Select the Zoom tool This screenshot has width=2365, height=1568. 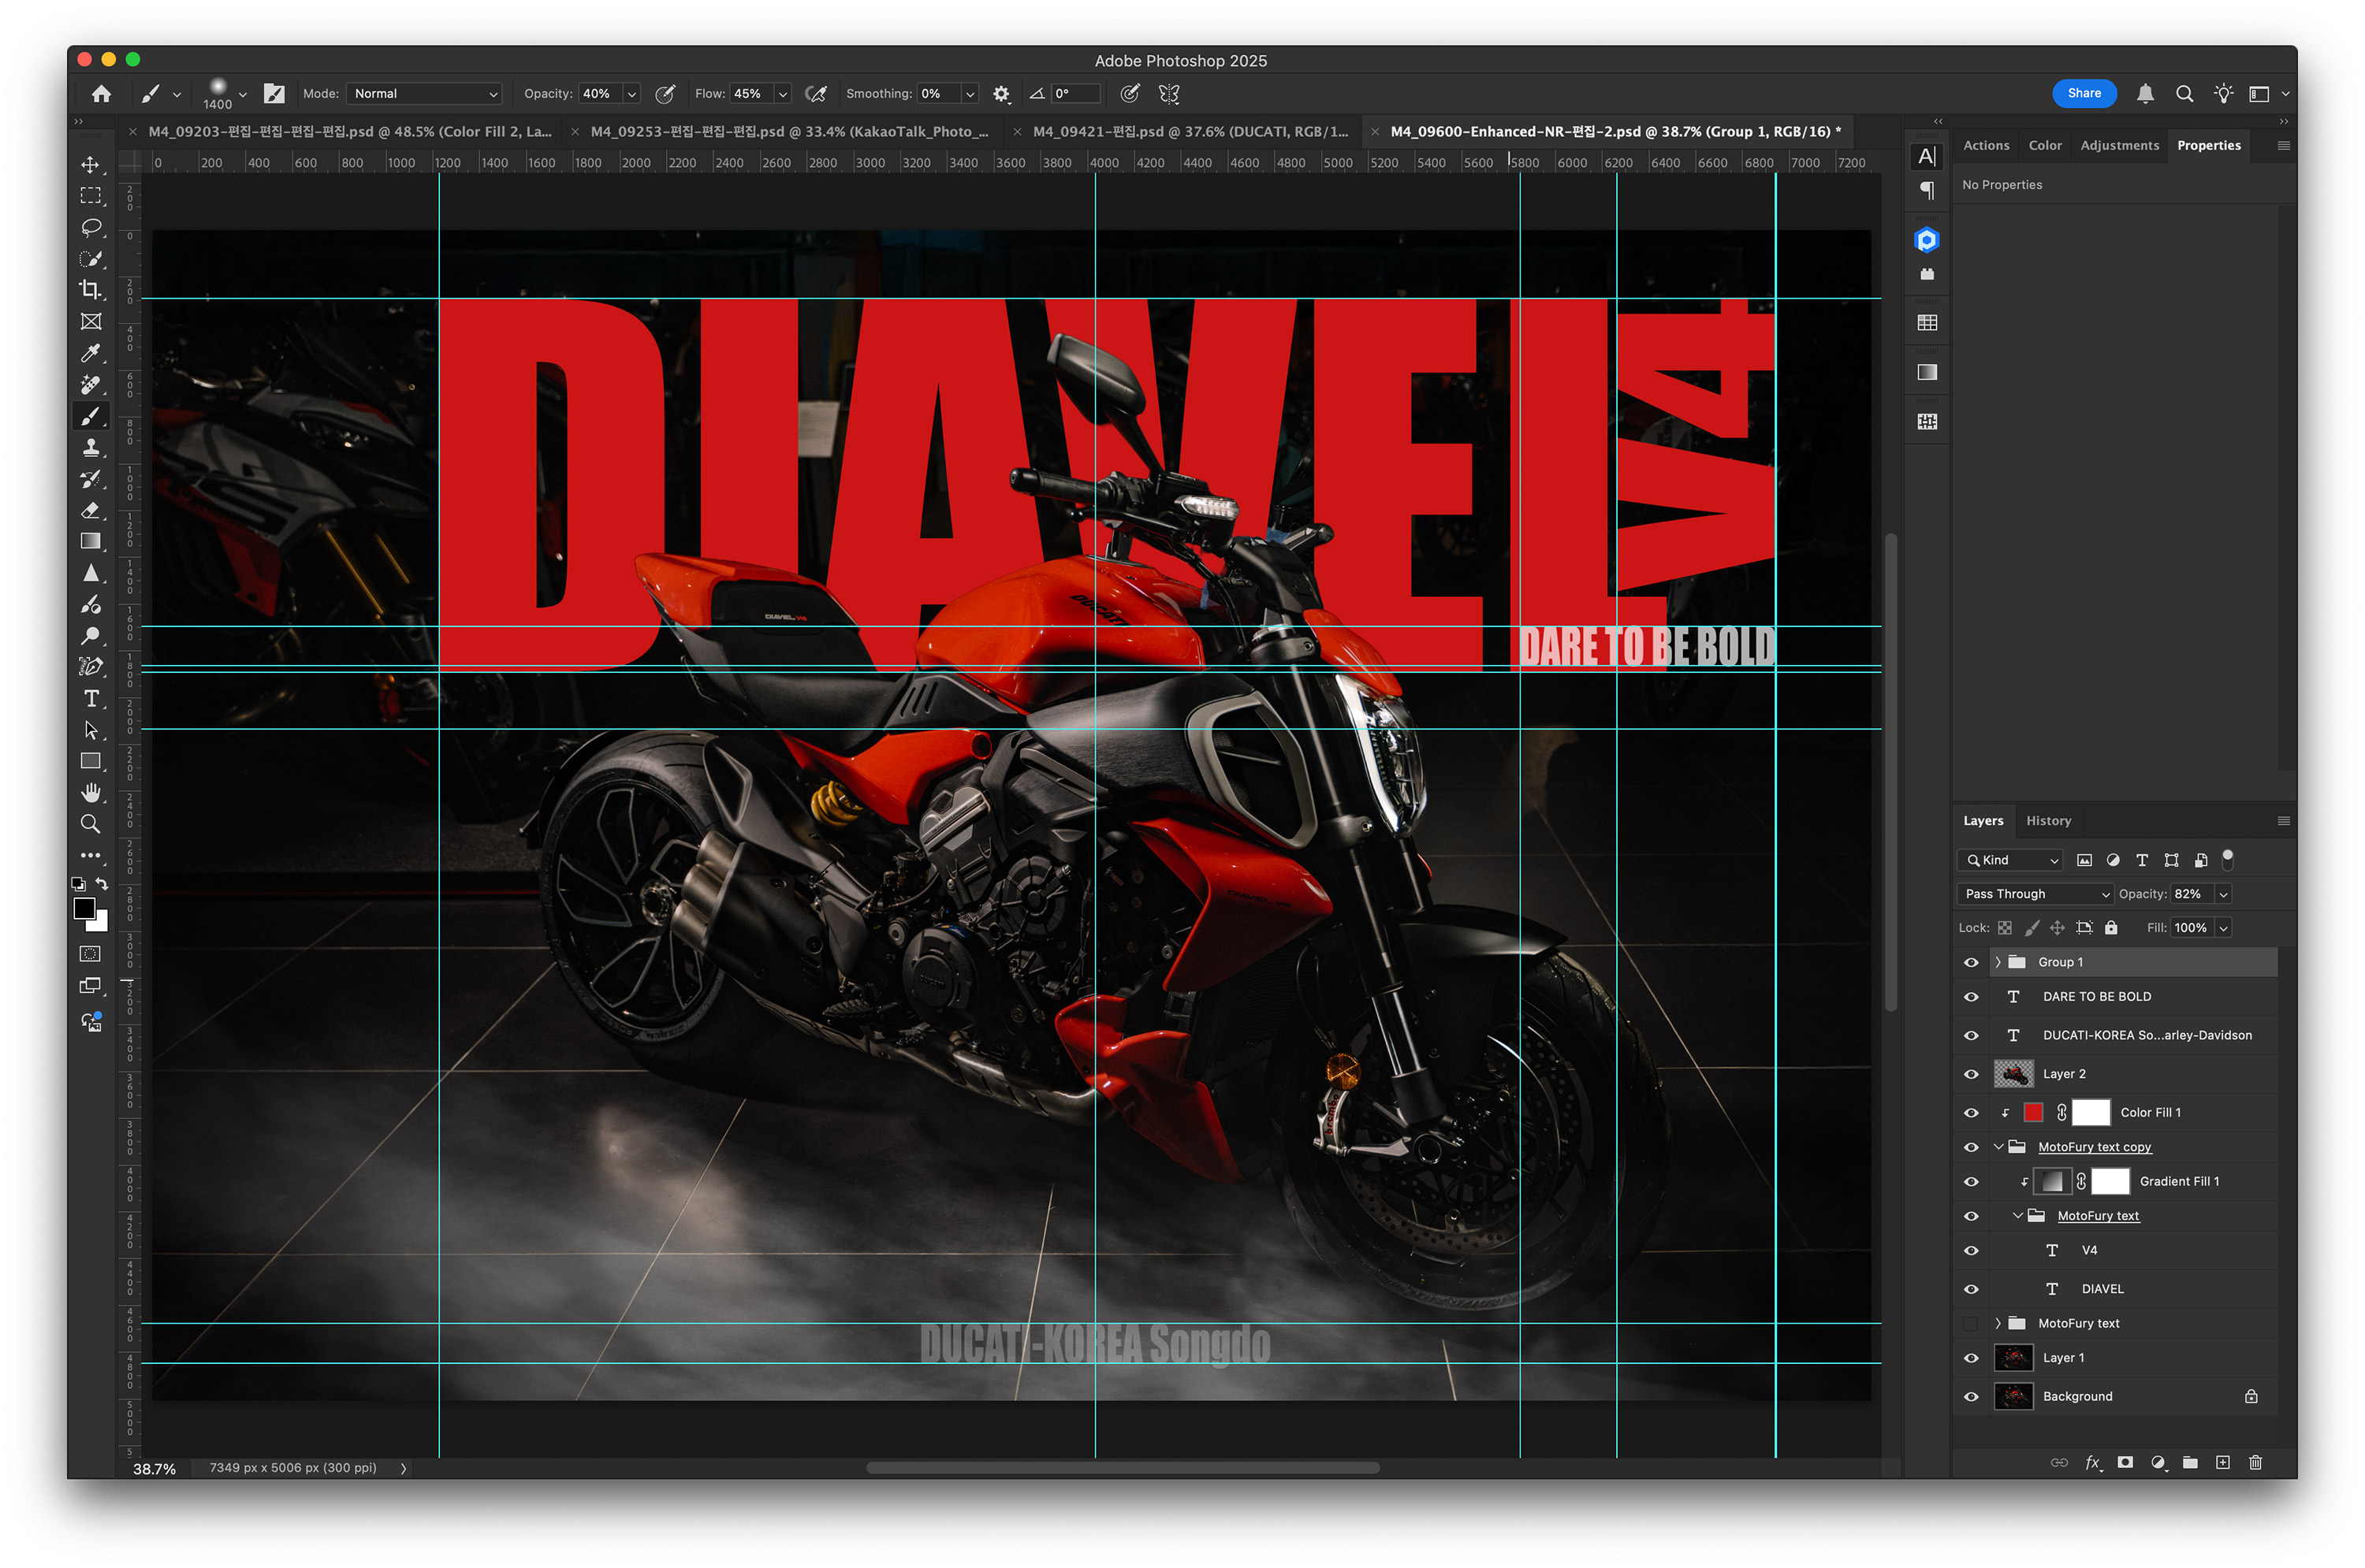click(x=91, y=824)
